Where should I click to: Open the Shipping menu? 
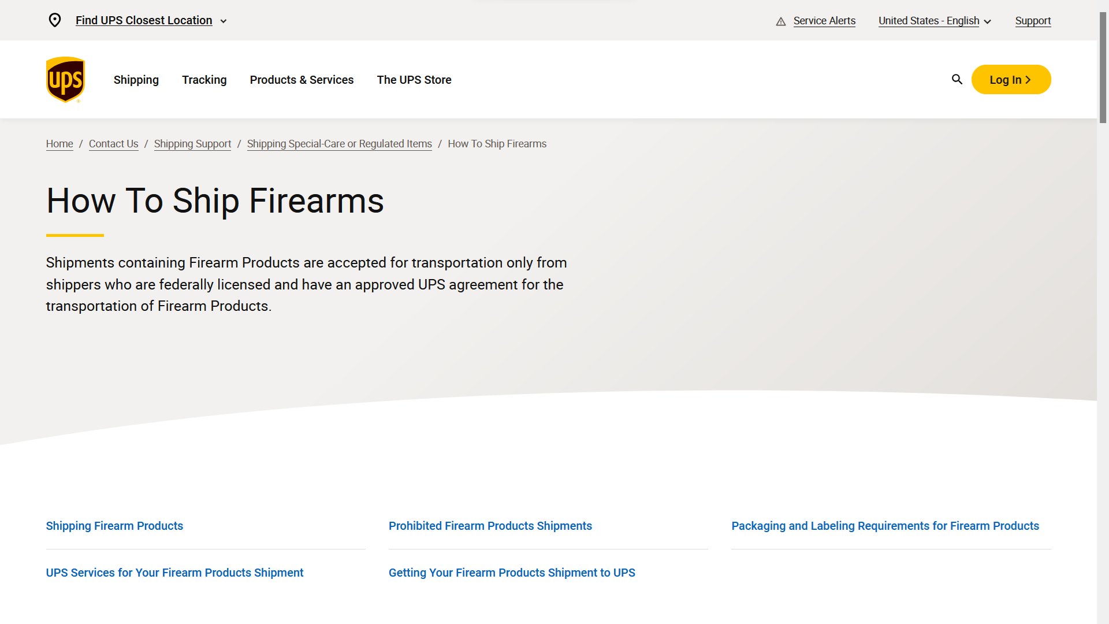[x=136, y=80]
